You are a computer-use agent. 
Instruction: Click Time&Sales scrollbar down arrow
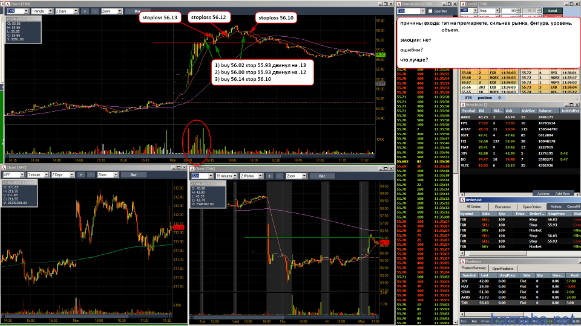click(x=455, y=322)
